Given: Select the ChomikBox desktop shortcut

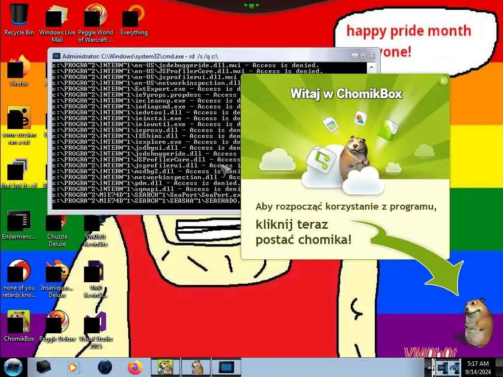Looking at the screenshot, I should pos(19,326).
